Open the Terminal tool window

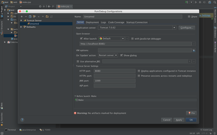pos(10,130)
